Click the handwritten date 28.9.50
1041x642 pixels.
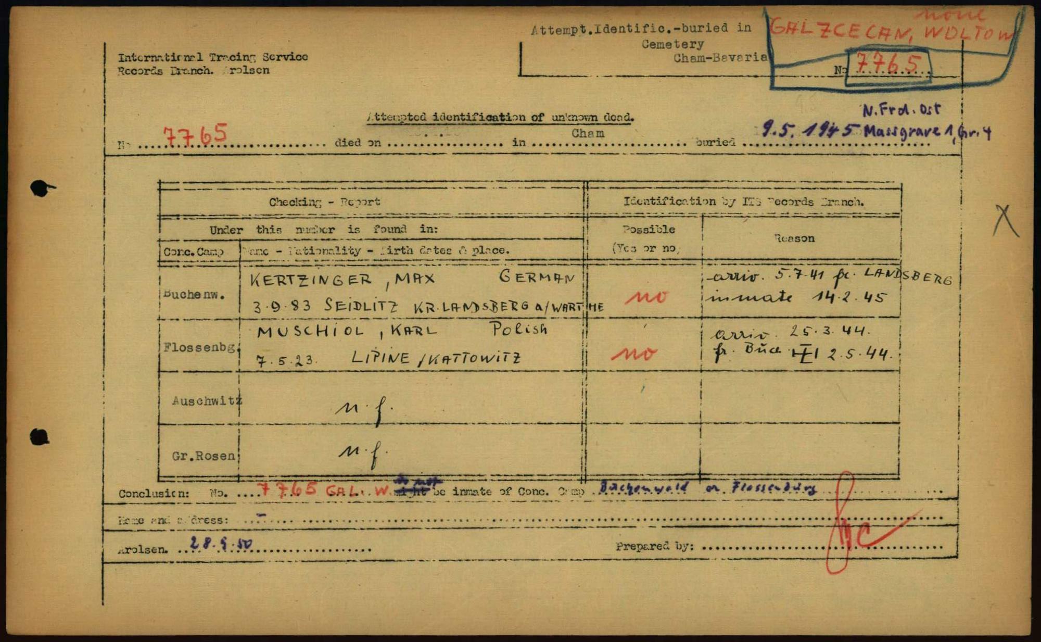point(221,544)
